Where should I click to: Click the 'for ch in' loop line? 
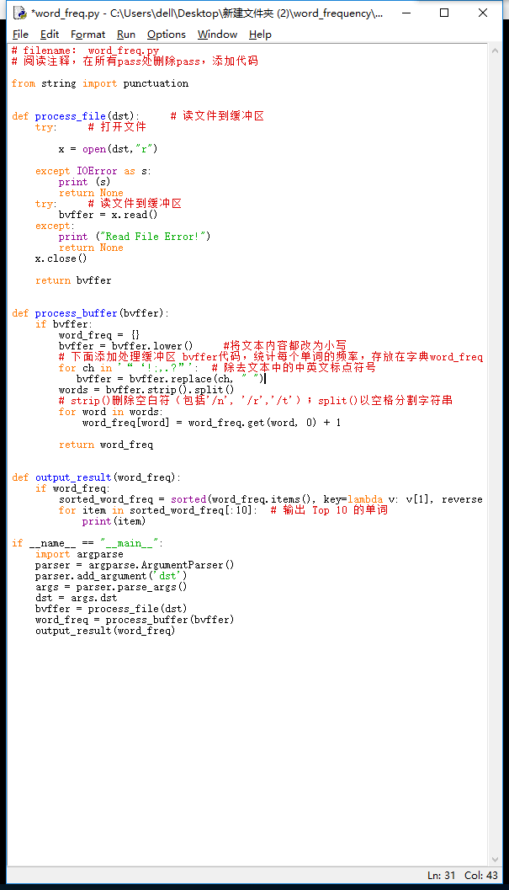129,368
